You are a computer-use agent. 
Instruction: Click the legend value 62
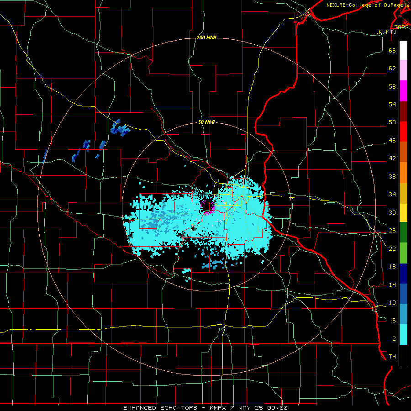(392, 68)
